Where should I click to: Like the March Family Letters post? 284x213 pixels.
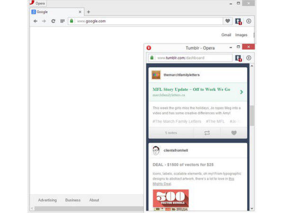point(234,133)
